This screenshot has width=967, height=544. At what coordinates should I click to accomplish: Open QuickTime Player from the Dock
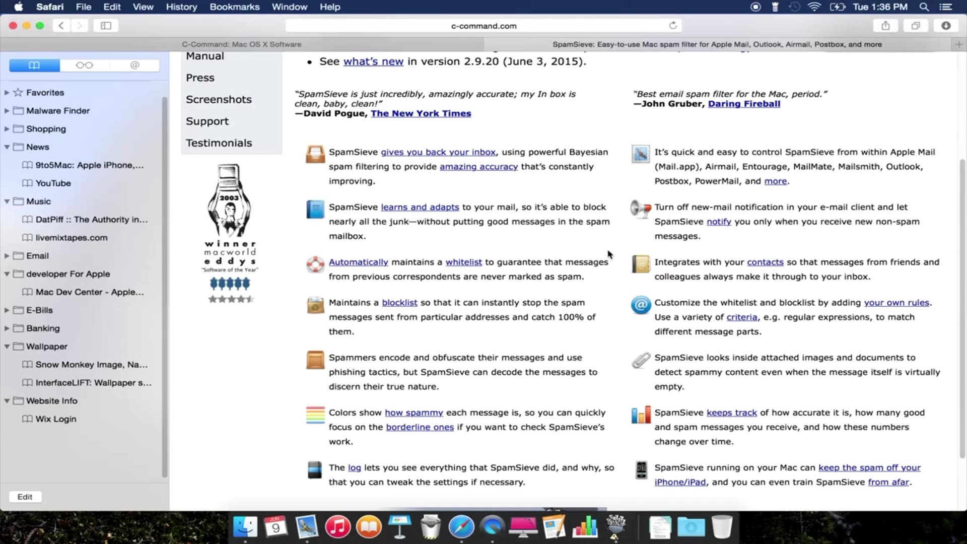tap(492, 527)
